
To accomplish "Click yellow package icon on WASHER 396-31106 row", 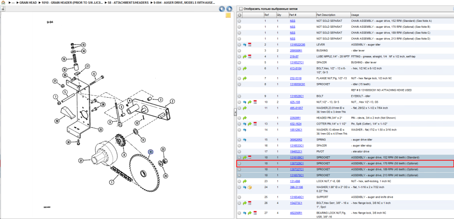I will click(250, 188).
